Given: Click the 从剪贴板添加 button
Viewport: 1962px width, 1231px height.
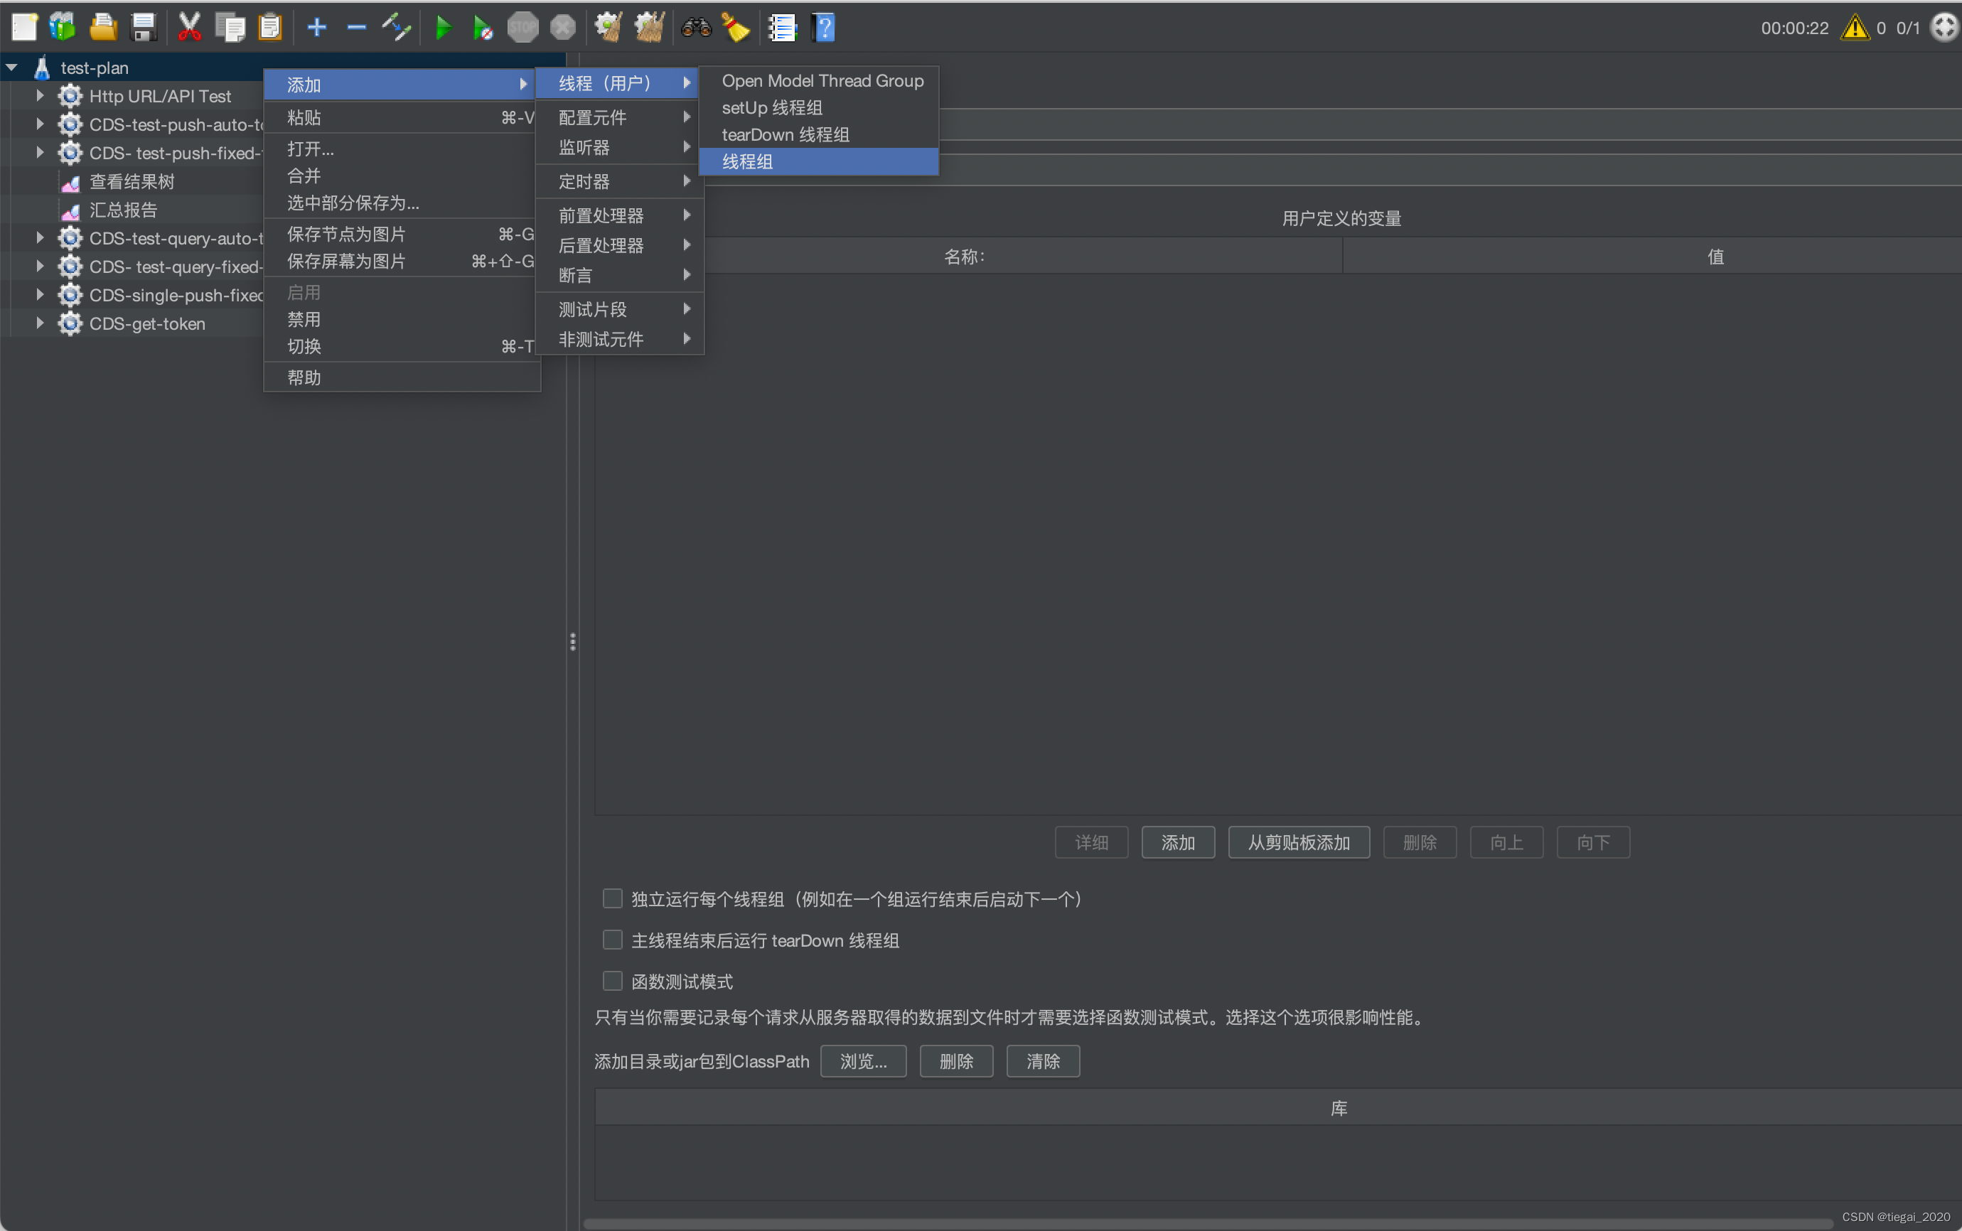Looking at the screenshot, I should 1299,842.
